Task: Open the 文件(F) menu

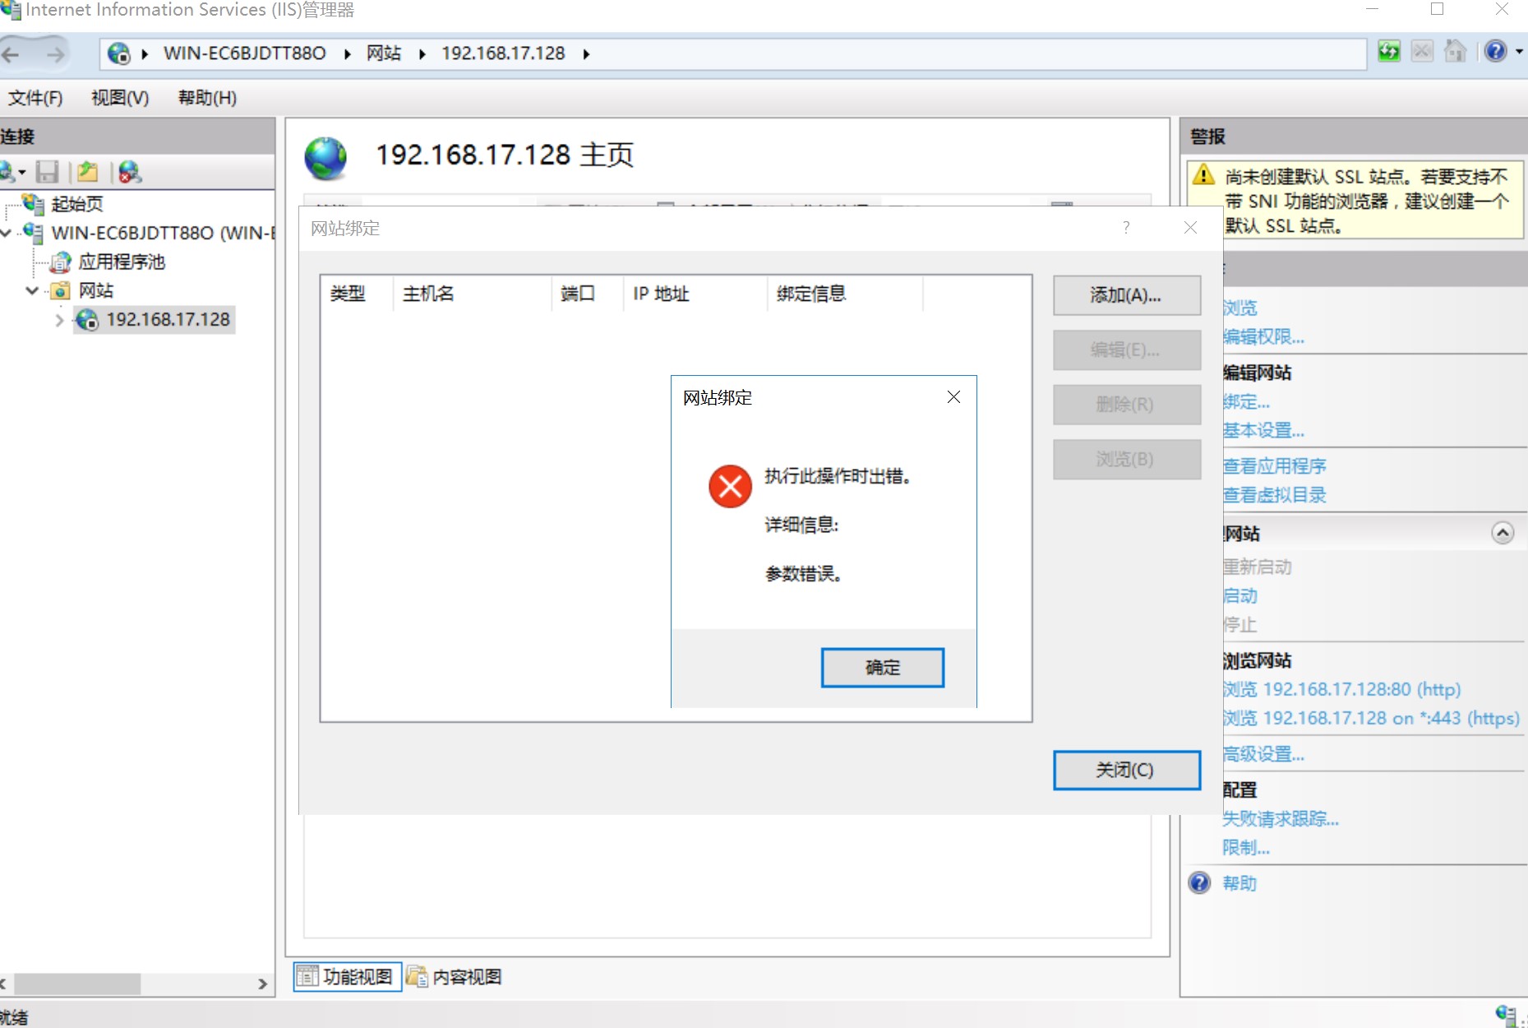Action: [35, 98]
